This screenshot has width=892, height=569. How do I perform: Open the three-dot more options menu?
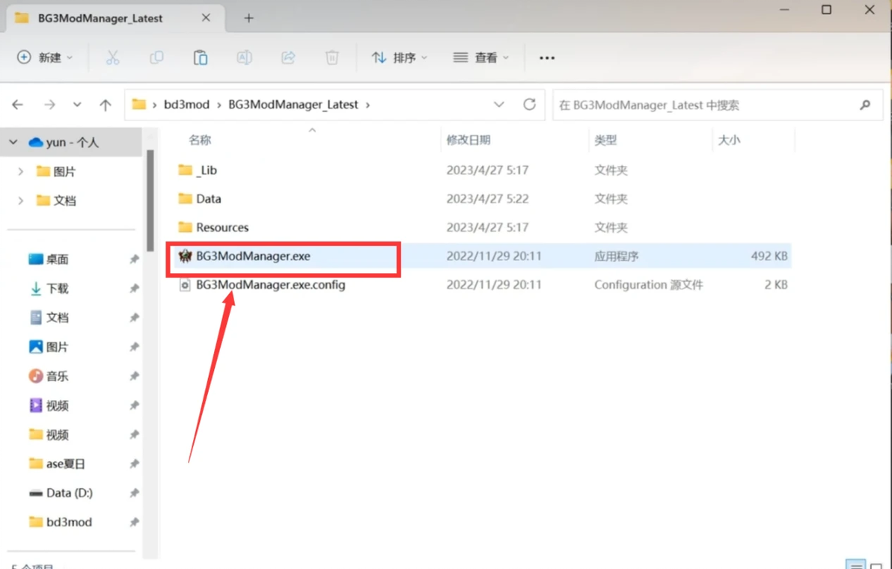547,58
